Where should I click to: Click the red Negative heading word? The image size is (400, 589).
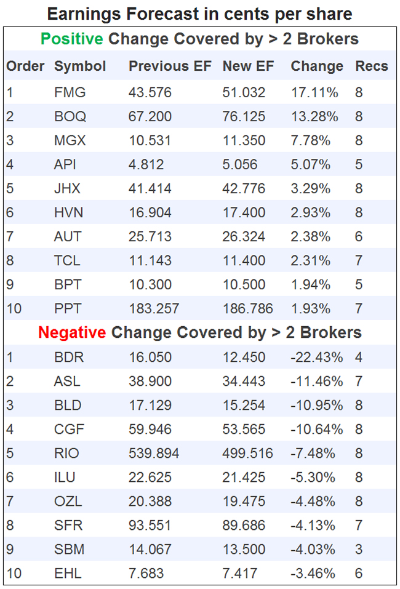click(x=71, y=333)
